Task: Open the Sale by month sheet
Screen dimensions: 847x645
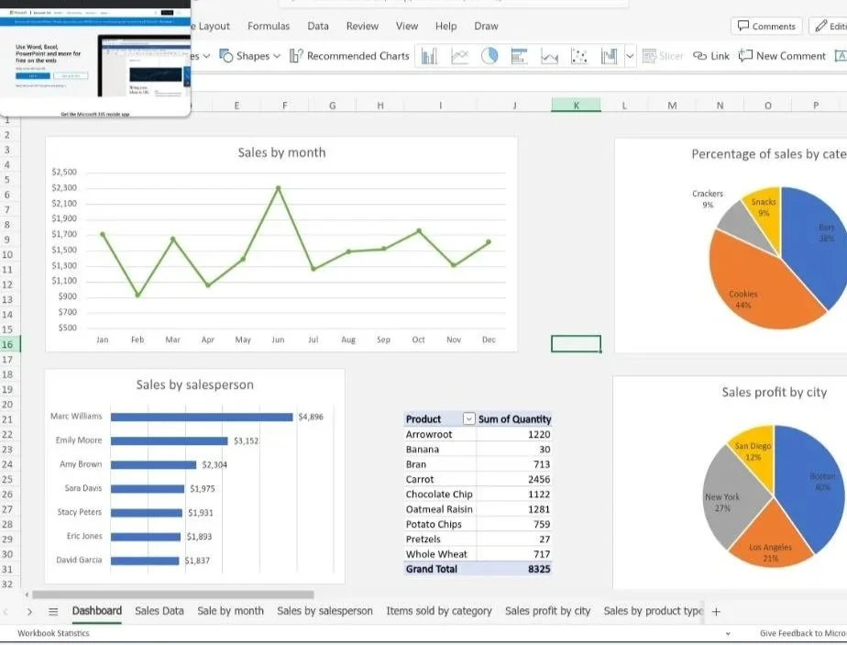Action: [230, 611]
